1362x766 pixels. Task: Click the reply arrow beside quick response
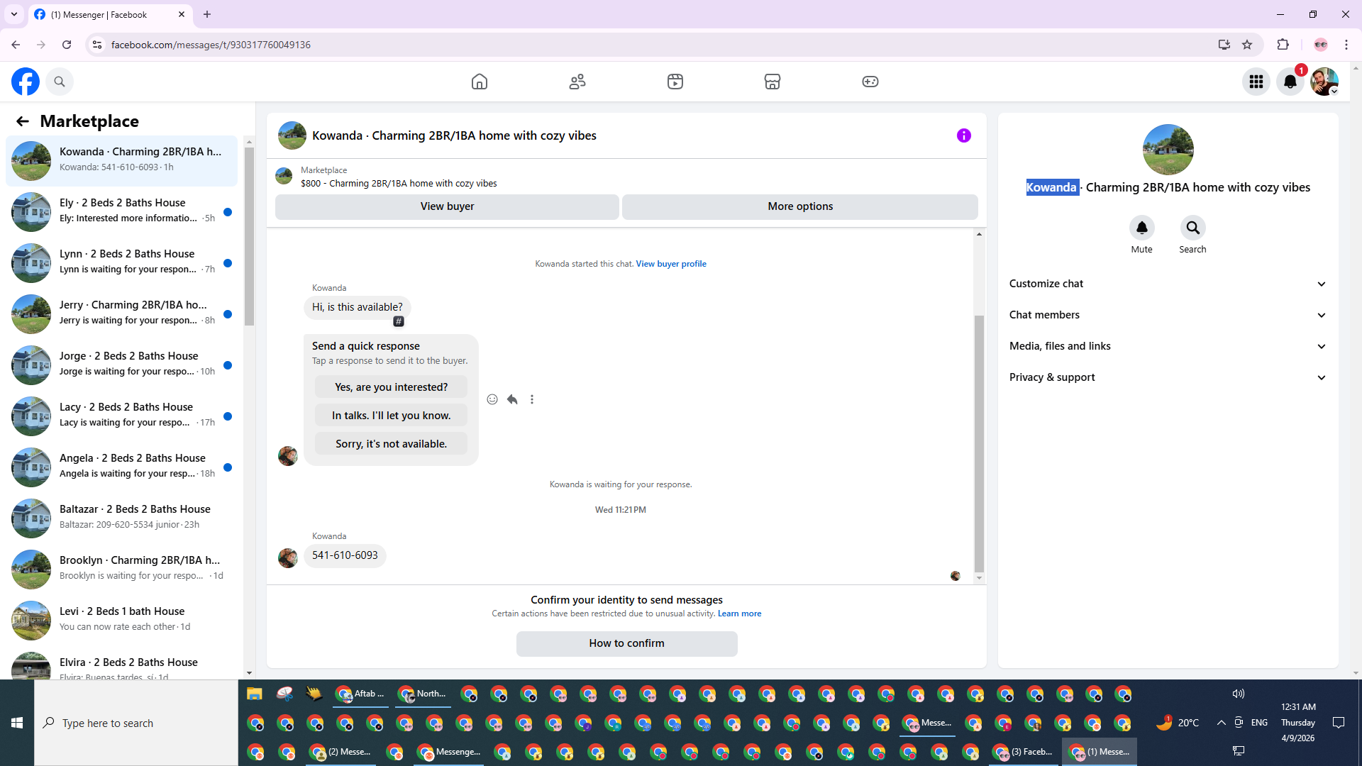pos(512,399)
